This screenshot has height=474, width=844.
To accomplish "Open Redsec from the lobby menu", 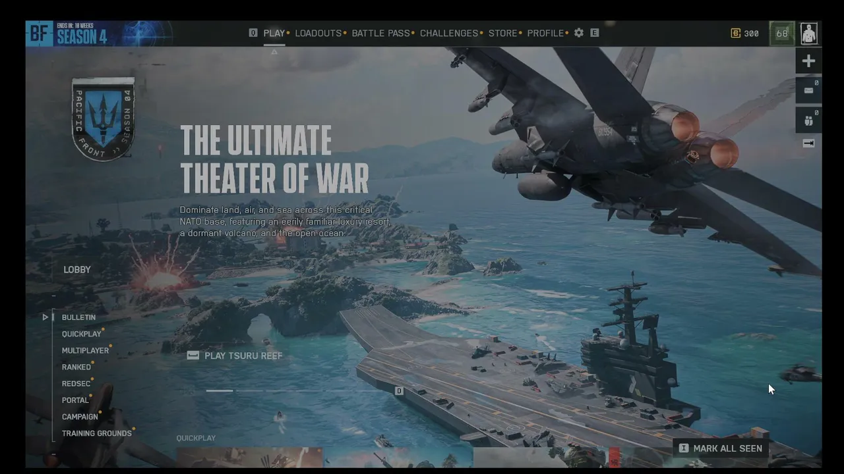I will tap(76, 384).
